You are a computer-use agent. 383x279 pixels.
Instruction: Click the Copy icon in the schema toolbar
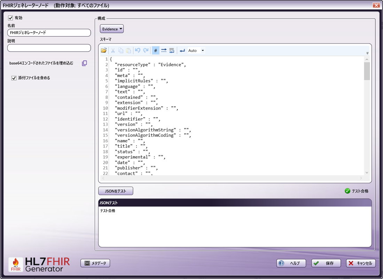120,50
